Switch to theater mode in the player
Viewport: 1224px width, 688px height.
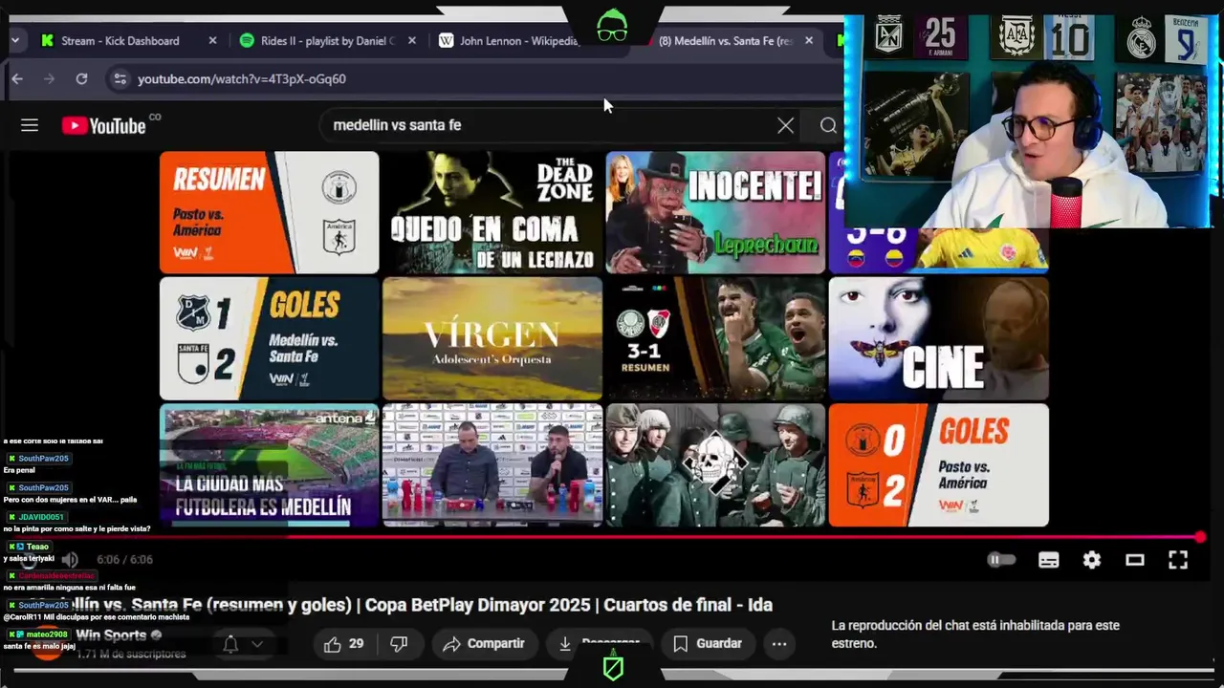[1135, 560]
